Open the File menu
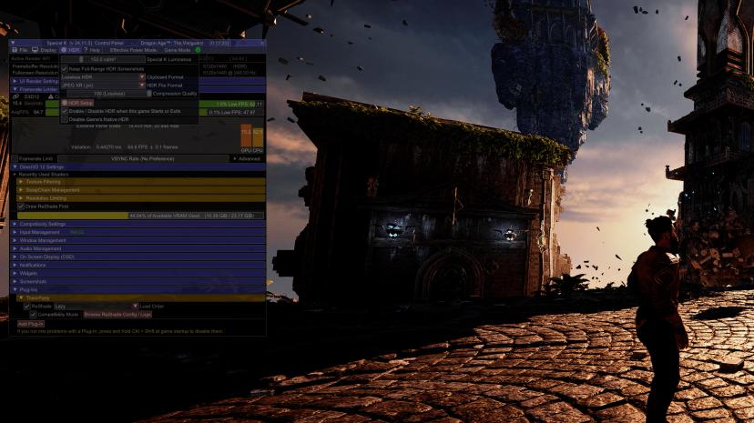Image resolution: width=754 pixels, height=423 pixels. 20,50
